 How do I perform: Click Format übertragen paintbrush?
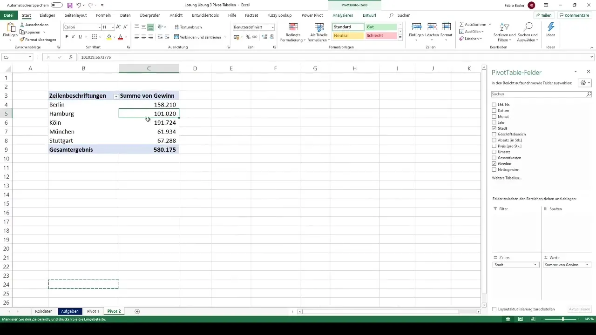(x=22, y=40)
